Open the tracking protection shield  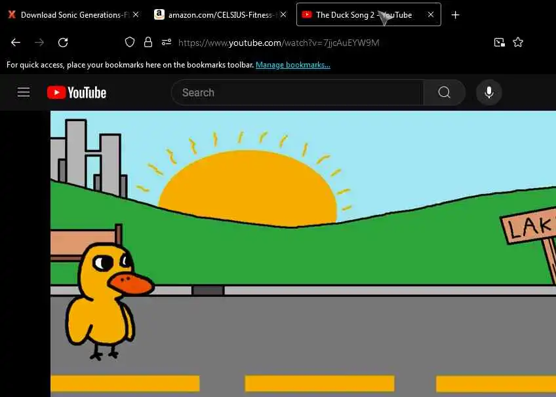click(130, 43)
